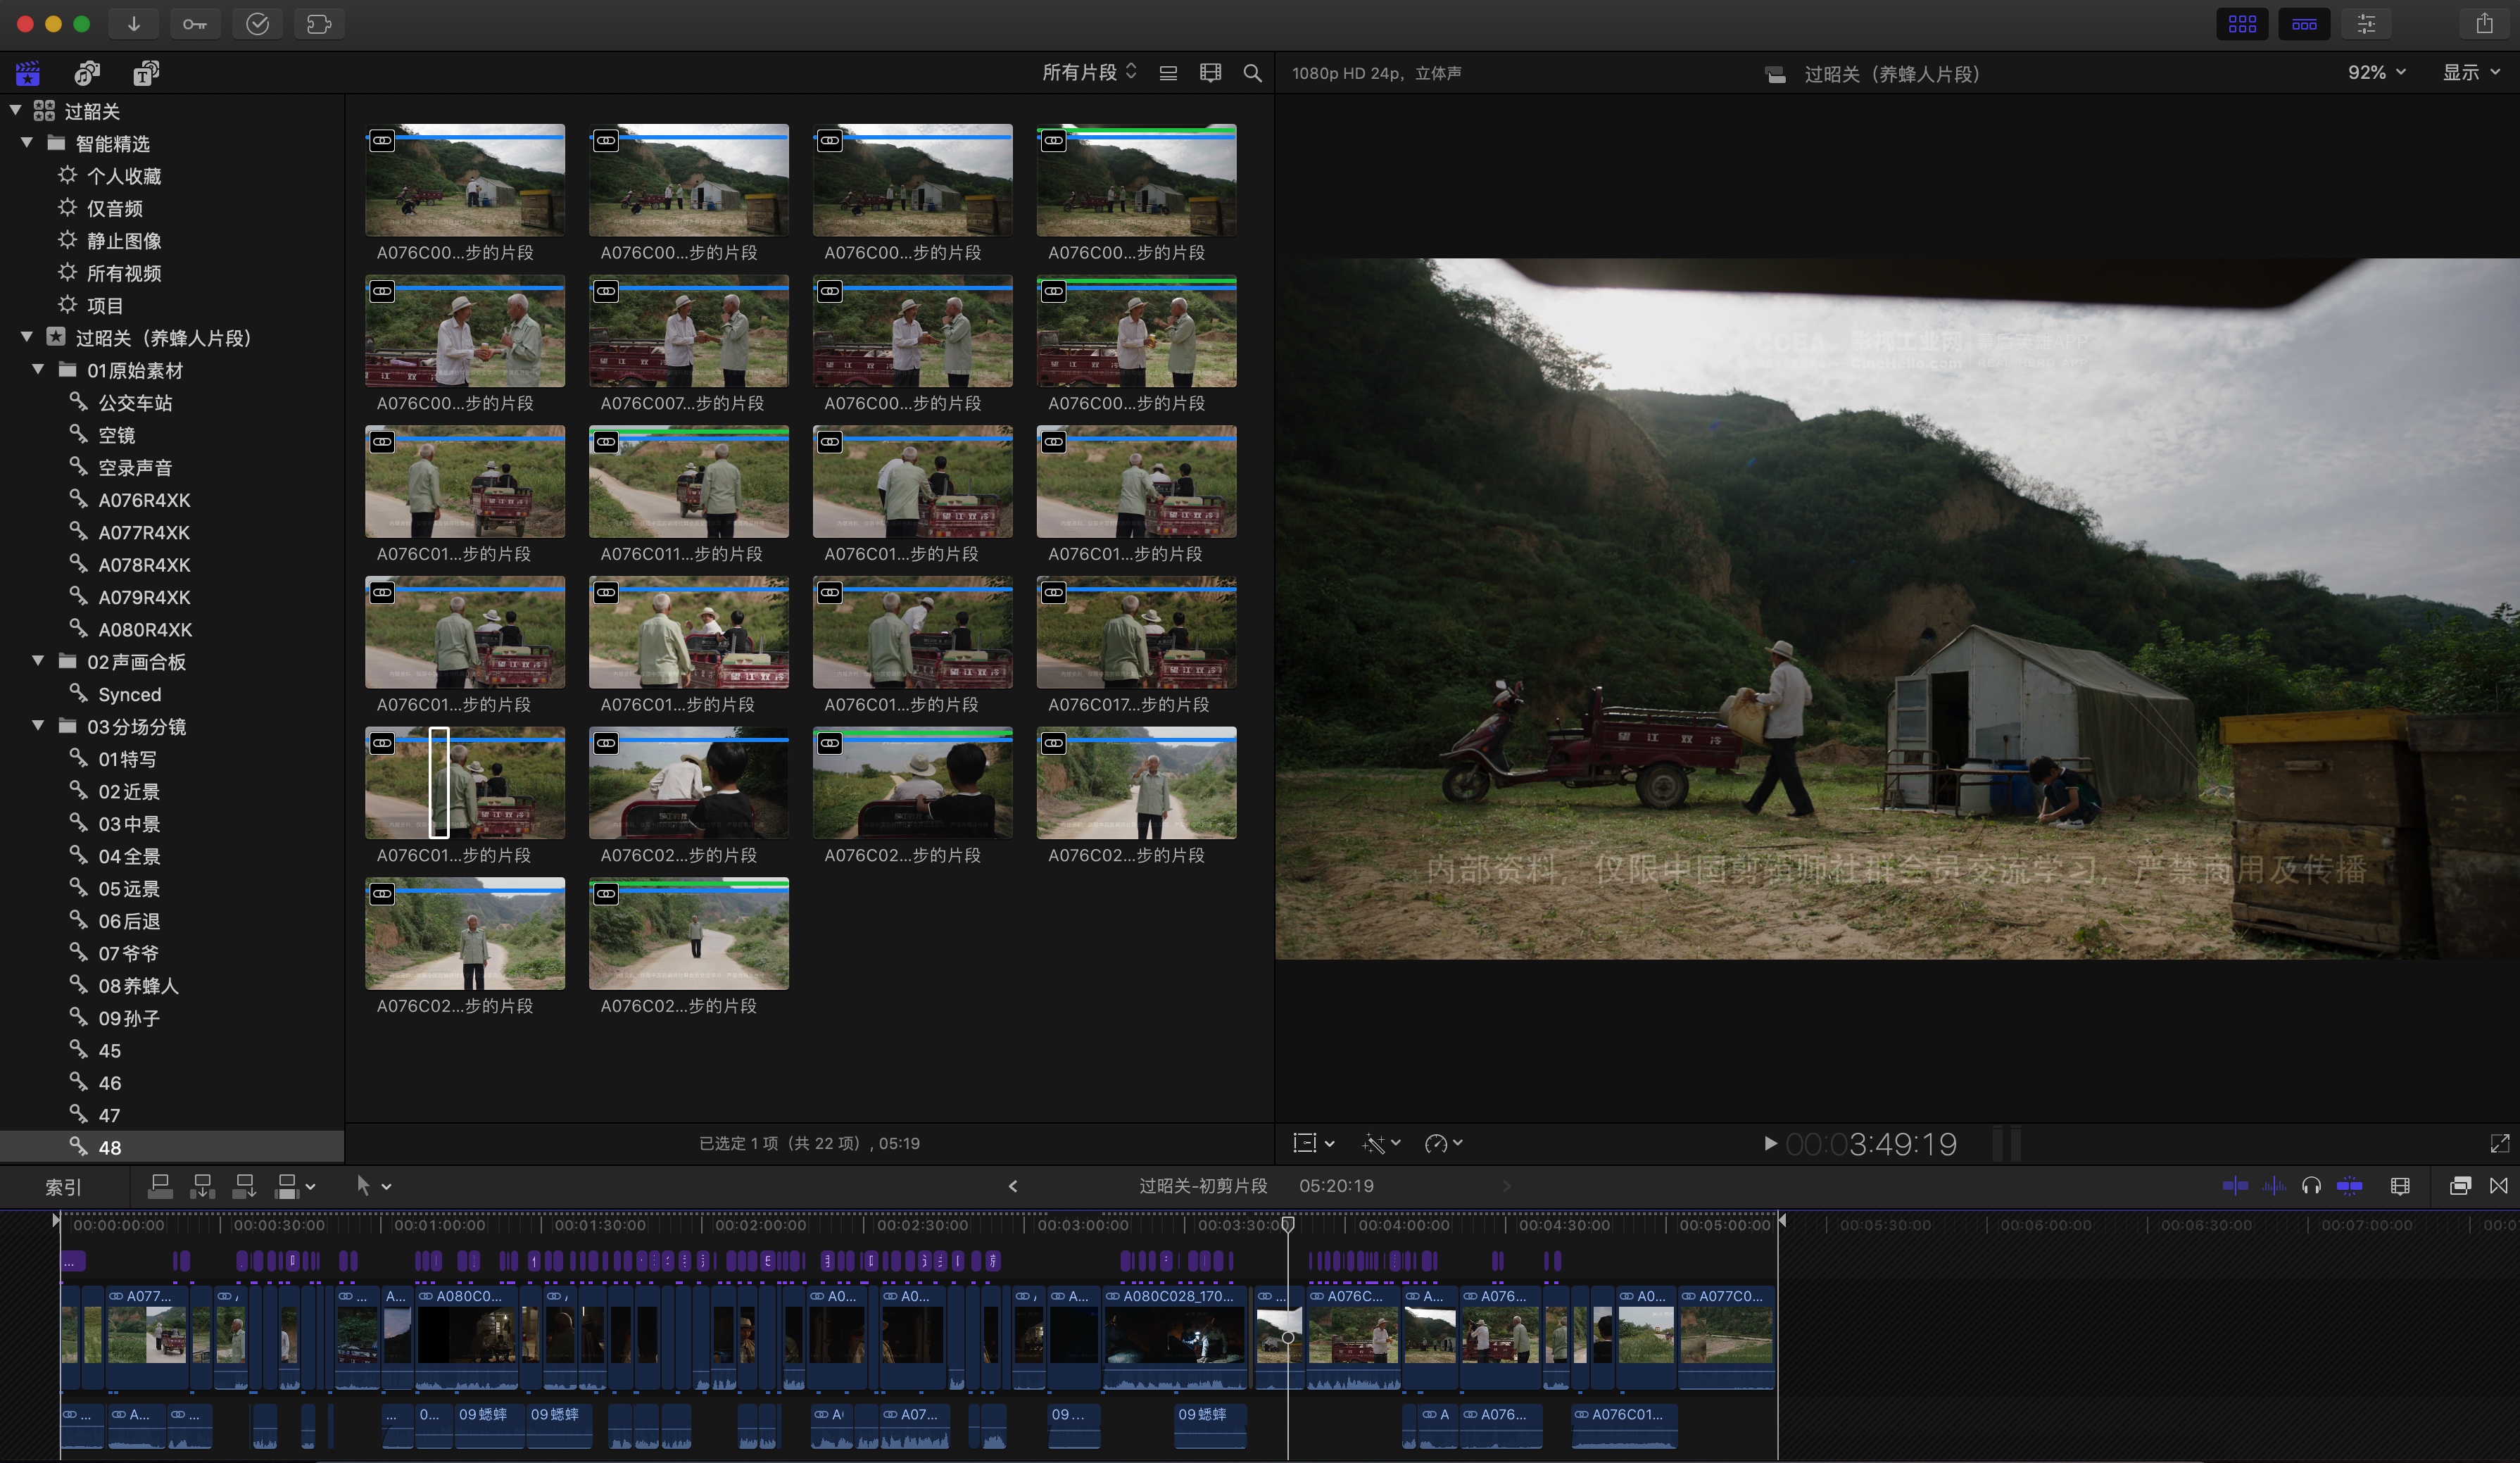This screenshot has height=1463, width=2520.
Task: Open background tasks checkmark icon
Action: click(257, 24)
